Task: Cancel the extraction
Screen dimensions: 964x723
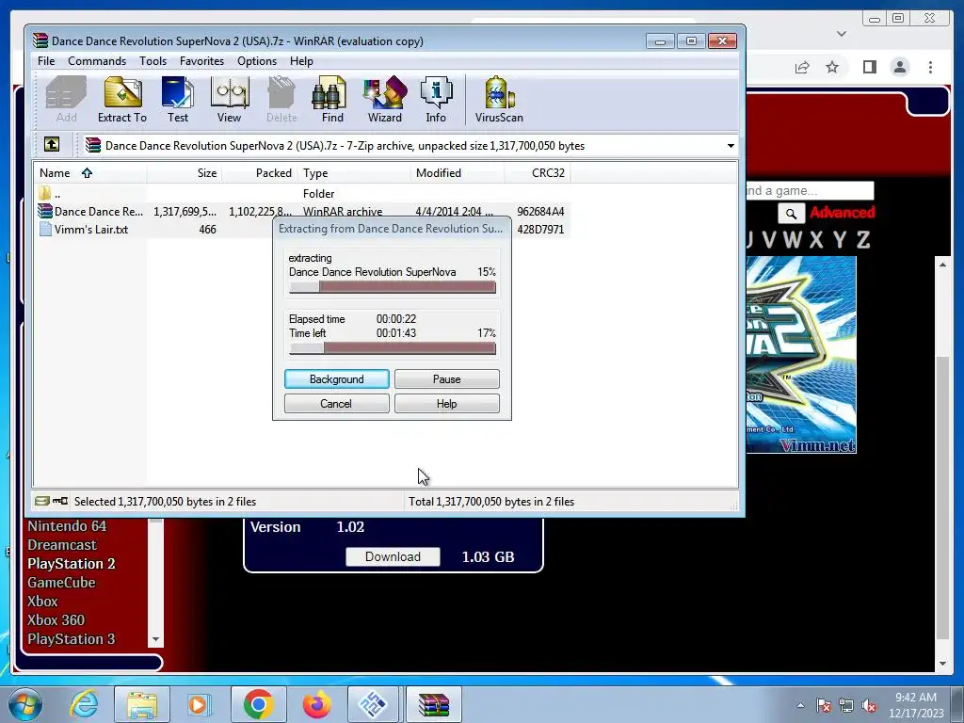Action: [337, 403]
